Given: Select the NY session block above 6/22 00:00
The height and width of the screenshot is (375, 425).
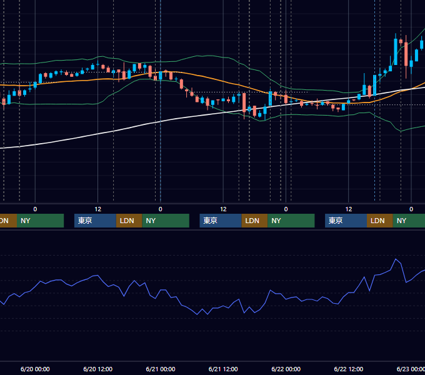Looking at the screenshot, I should [291, 221].
